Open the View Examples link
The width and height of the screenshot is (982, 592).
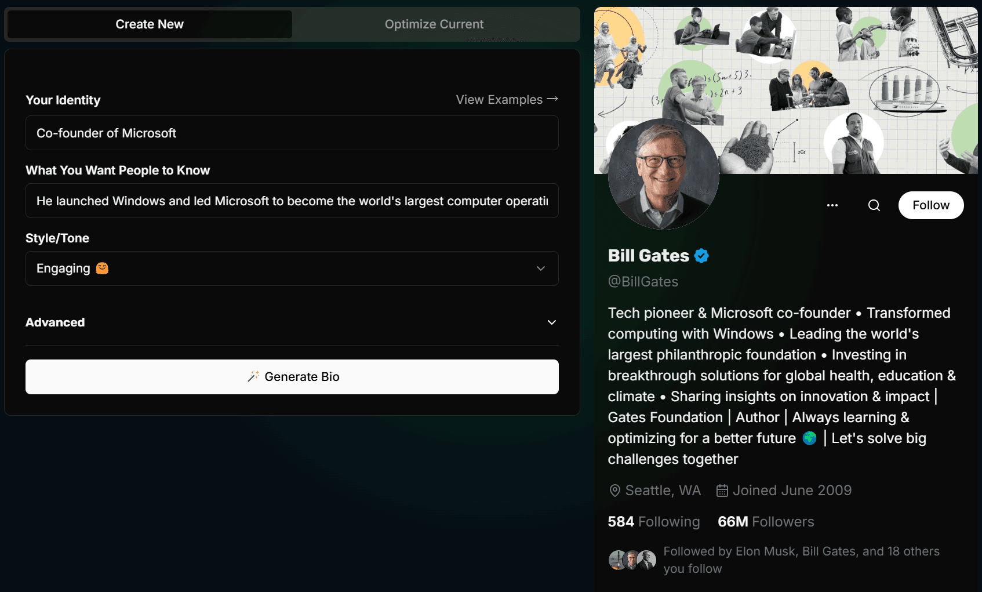point(507,100)
